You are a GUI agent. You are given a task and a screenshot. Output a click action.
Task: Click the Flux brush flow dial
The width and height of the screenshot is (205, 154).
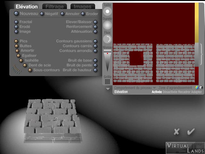[x=108, y=39]
